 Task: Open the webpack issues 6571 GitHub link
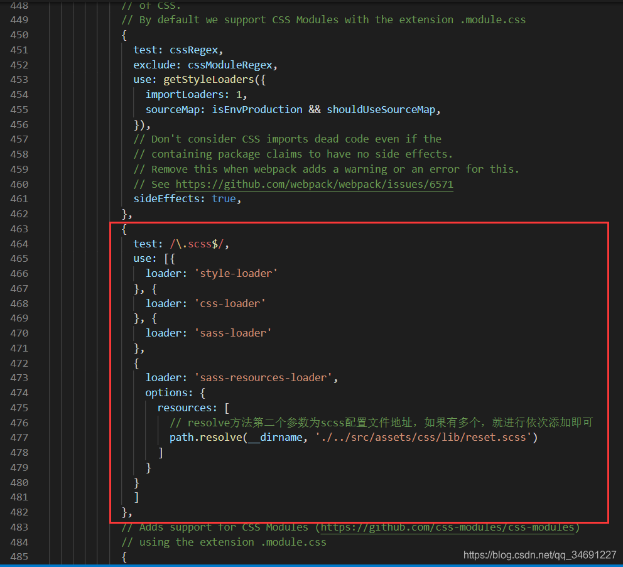(x=314, y=184)
